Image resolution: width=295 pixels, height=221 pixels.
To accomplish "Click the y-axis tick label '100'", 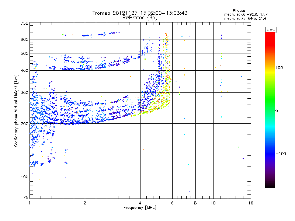I will (x=24, y=177).
